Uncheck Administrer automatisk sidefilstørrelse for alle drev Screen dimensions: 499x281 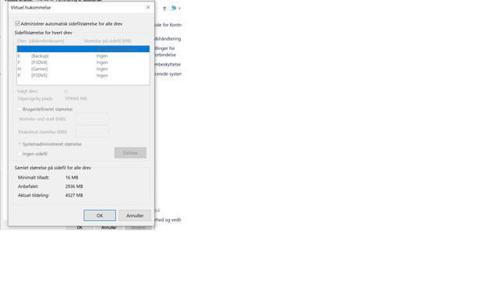click(x=17, y=23)
